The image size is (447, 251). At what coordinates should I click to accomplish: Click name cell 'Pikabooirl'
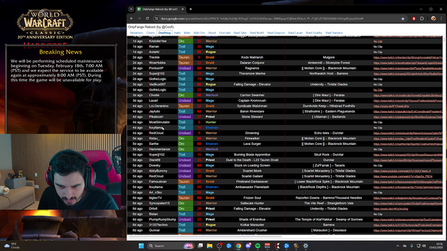pyautogui.click(x=156, y=116)
